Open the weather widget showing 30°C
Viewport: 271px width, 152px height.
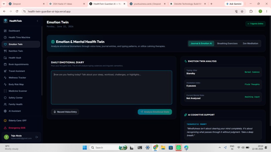[x=11, y=148]
